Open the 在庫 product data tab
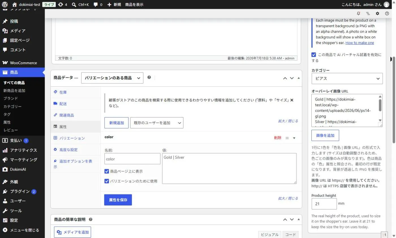 (76, 92)
